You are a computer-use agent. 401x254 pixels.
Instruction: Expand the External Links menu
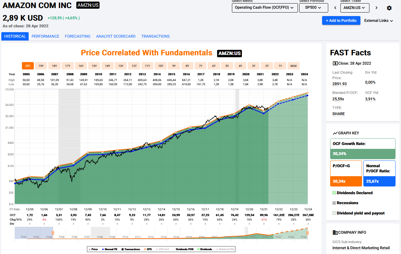coord(379,21)
